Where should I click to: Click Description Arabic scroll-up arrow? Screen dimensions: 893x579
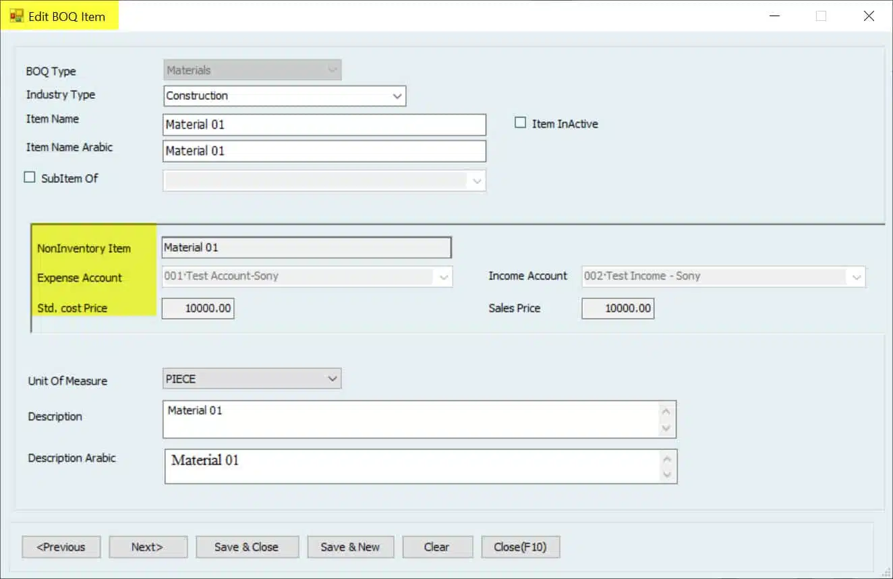[667, 459]
